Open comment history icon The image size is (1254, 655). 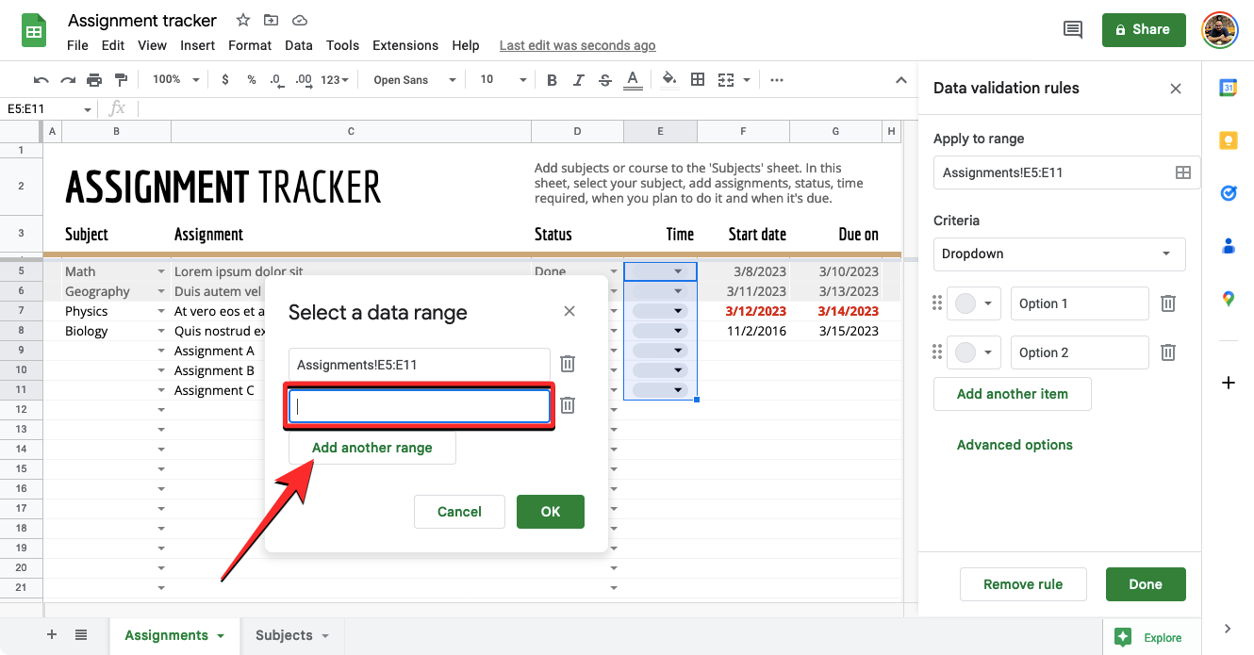(1072, 30)
